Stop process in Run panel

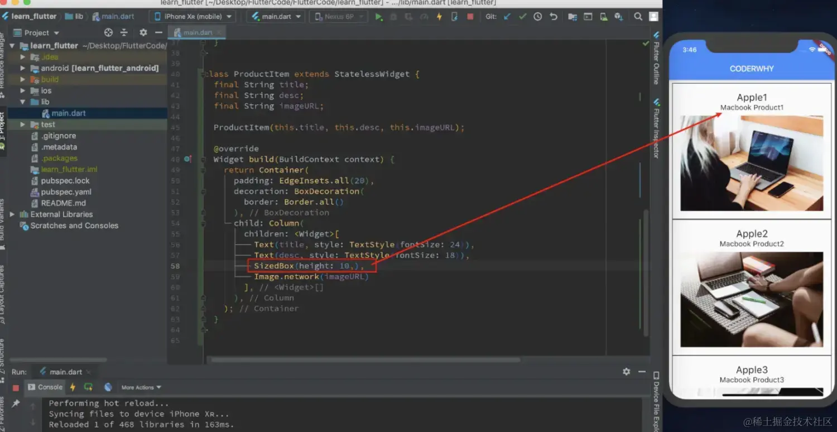(x=16, y=387)
